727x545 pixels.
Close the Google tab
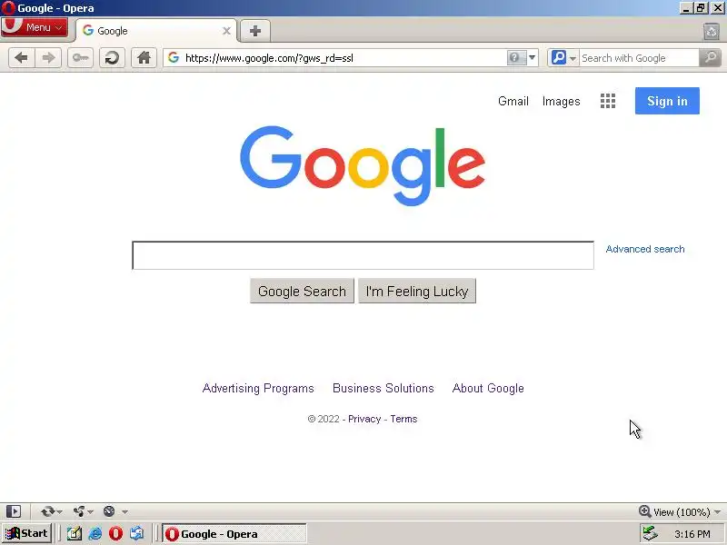[226, 31]
